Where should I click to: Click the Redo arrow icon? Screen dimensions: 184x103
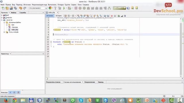[x=25, y=8]
